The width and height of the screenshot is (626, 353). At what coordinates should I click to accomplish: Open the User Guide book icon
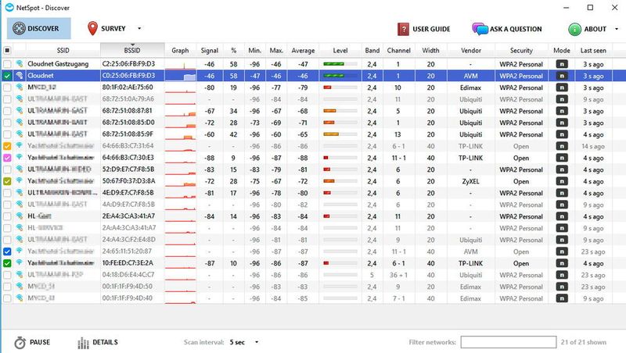click(x=403, y=29)
